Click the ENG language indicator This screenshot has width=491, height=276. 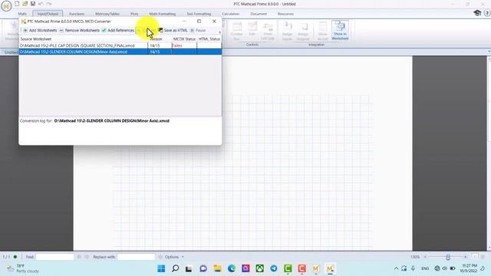point(425,268)
